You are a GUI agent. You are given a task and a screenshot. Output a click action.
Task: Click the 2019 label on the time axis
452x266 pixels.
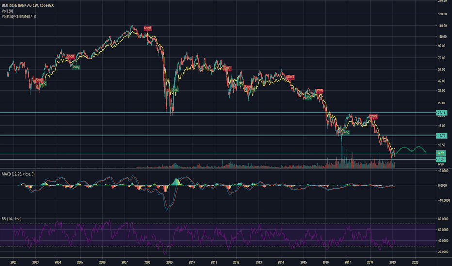pos(393,262)
